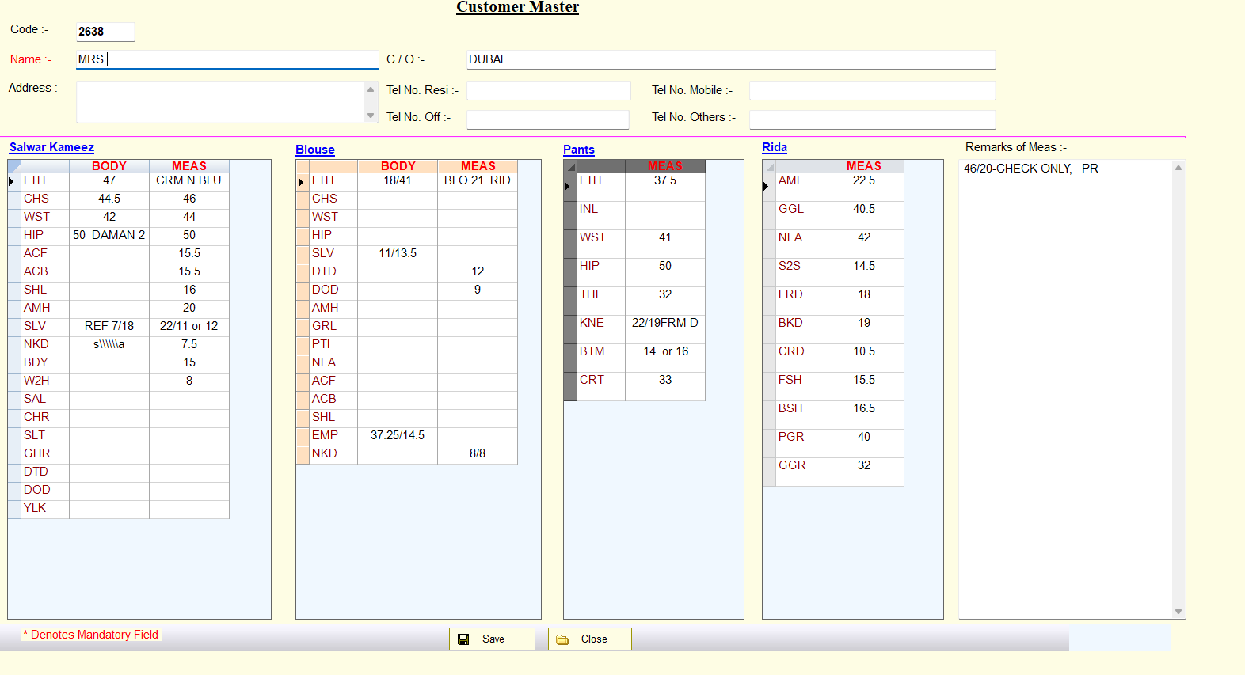Select the Blouse DTD meas cell 12
The image size is (1245, 675).
pyautogui.click(x=478, y=272)
